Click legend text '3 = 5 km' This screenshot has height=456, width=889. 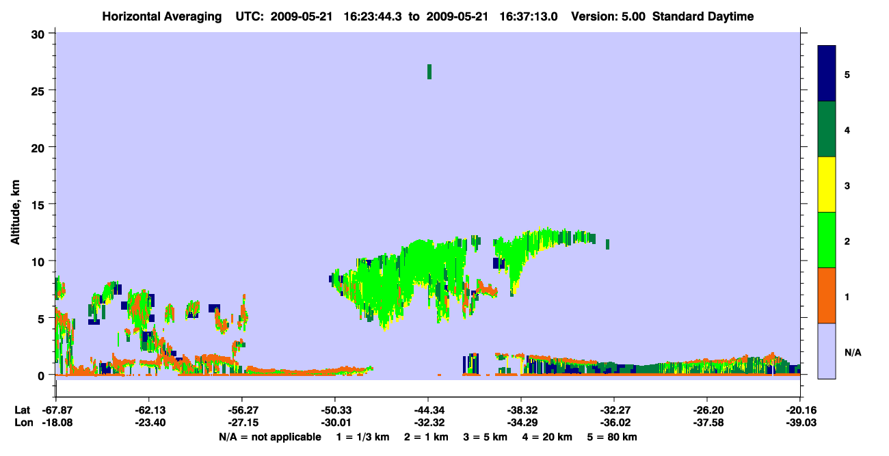coord(486,437)
